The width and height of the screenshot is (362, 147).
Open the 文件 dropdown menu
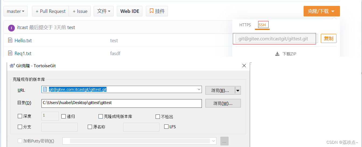(x=104, y=11)
